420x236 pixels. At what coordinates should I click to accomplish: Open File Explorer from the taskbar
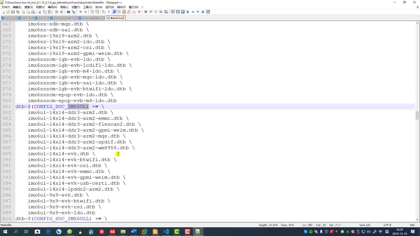click(x=123, y=232)
